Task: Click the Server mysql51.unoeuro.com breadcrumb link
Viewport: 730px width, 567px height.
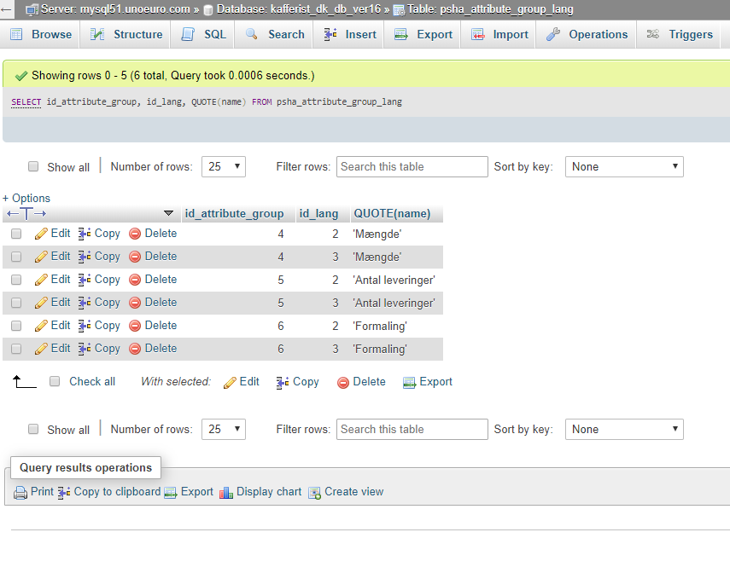Action: pos(115,9)
